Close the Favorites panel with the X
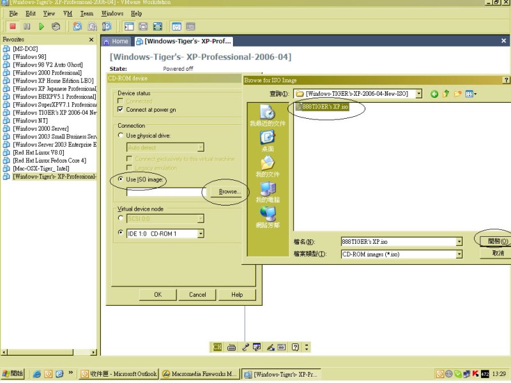The width and height of the screenshot is (511, 383). pos(91,40)
